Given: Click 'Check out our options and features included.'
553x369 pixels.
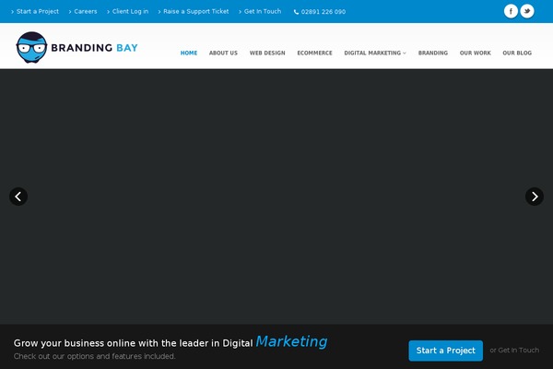Looking at the screenshot, I should [95, 356].
